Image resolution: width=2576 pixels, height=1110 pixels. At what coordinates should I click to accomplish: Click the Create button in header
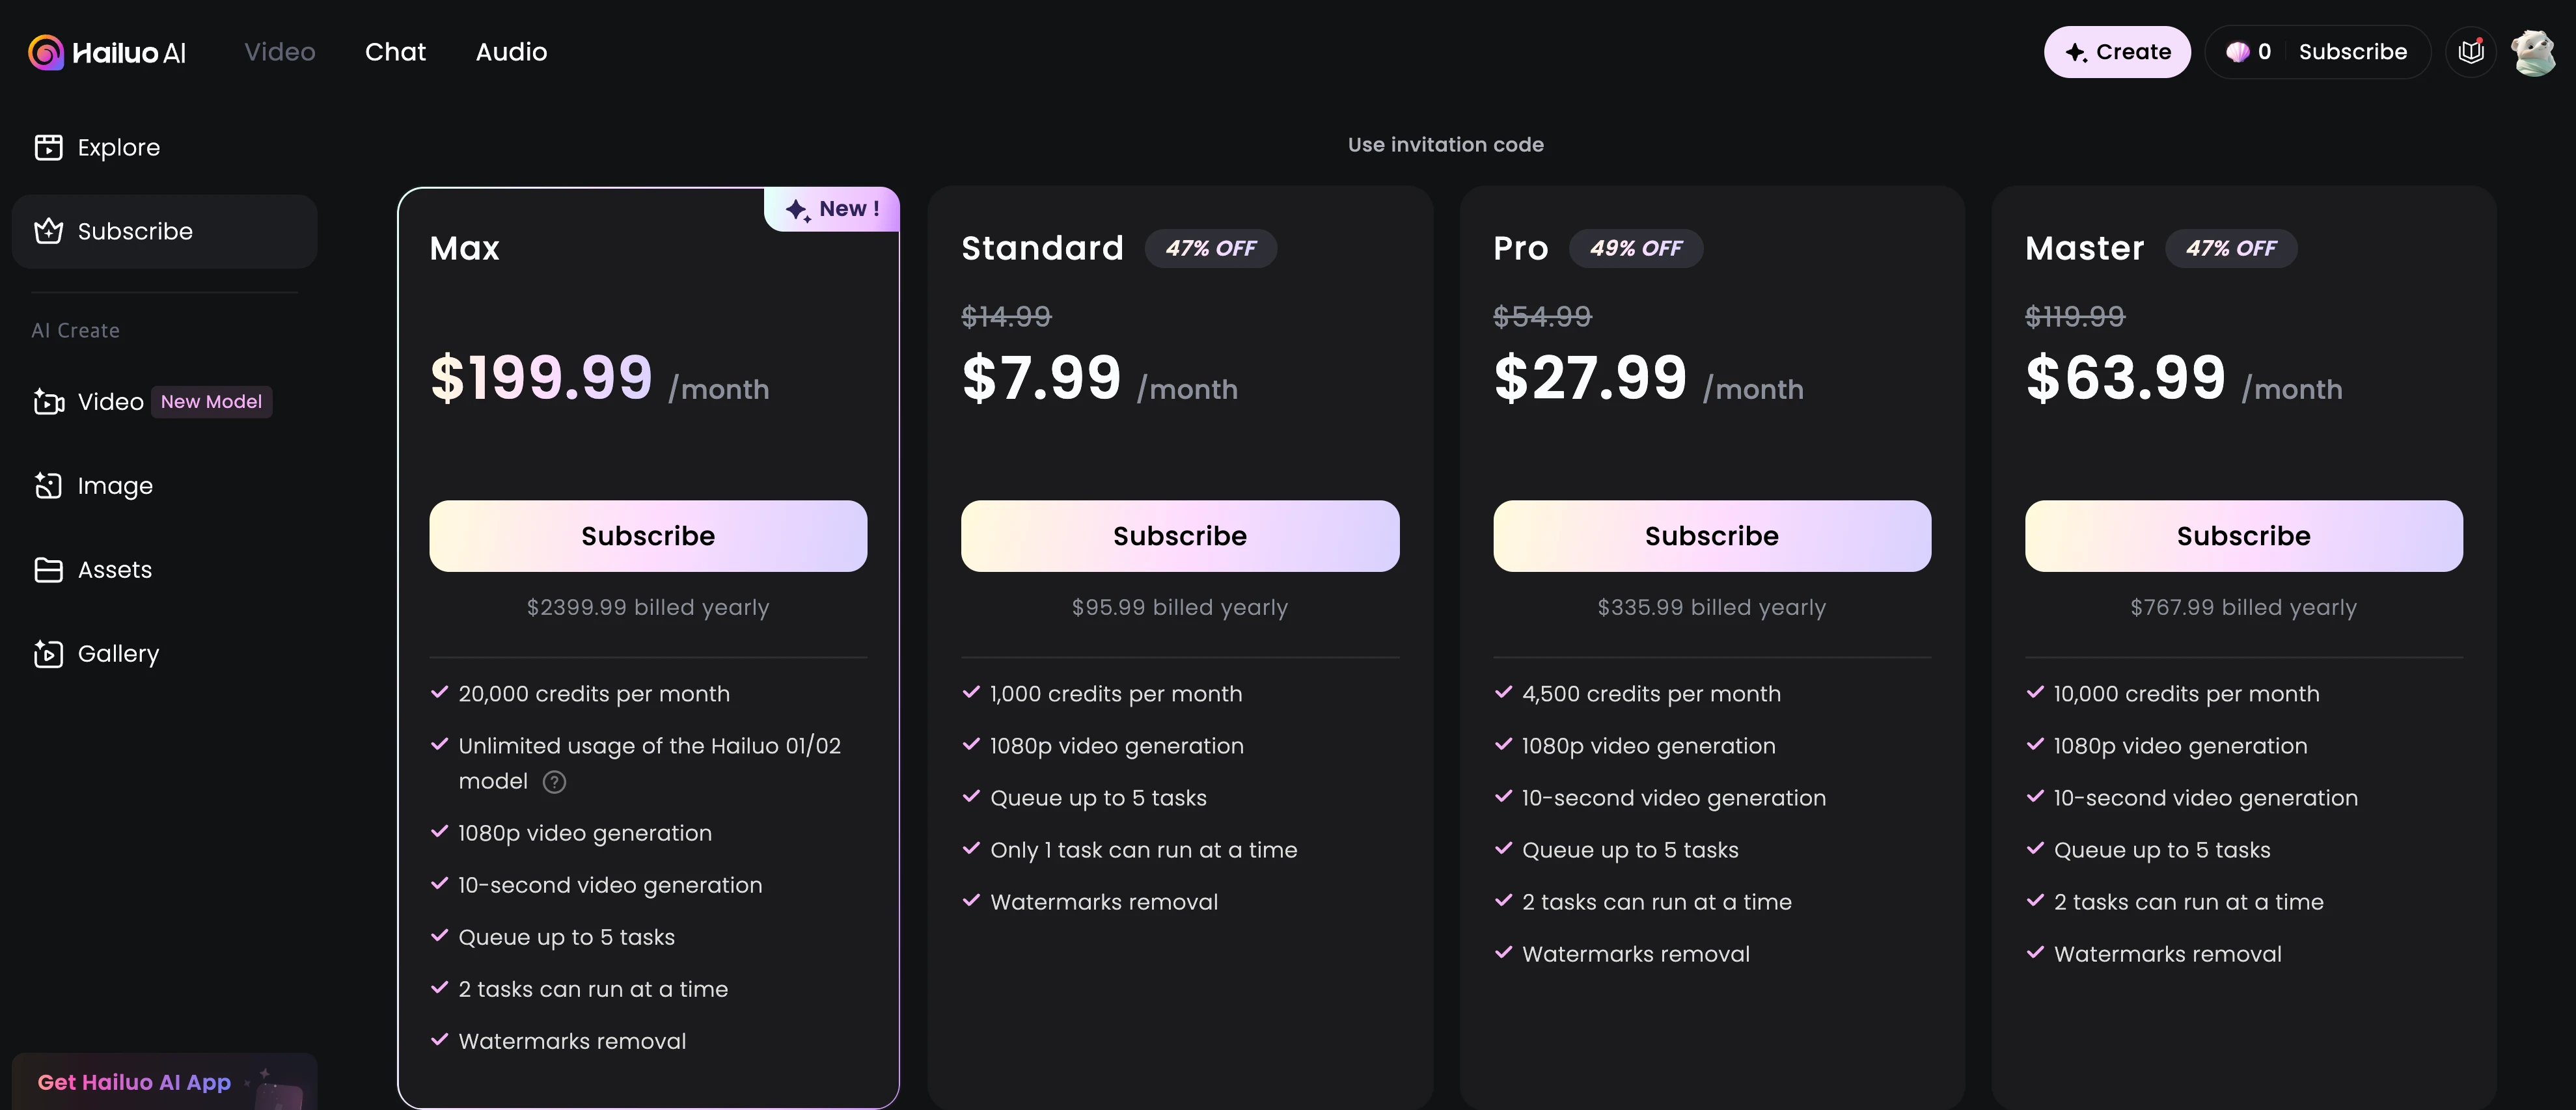coord(2117,52)
